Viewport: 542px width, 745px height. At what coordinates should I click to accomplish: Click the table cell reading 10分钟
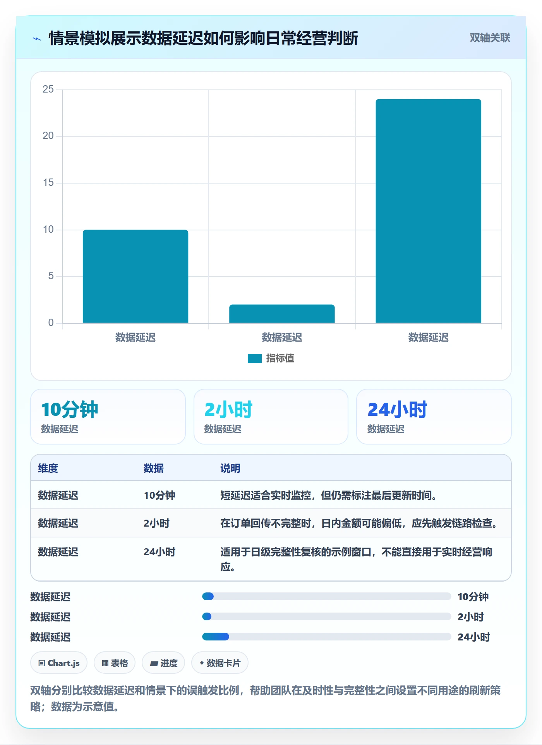pos(160,495)
